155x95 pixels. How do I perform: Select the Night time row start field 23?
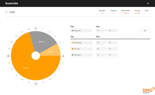click(x=101, y=55)
